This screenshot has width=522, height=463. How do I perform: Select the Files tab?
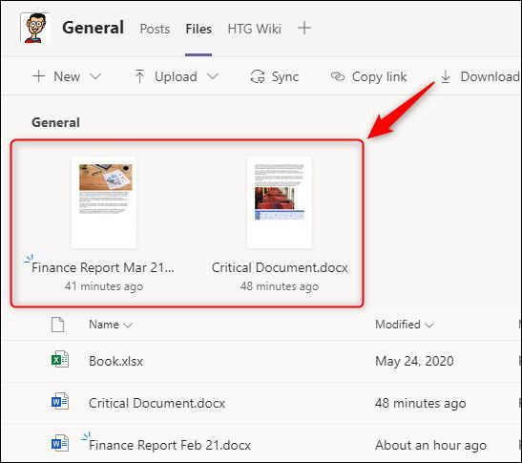pyautogui.click(x=198, y=29)
